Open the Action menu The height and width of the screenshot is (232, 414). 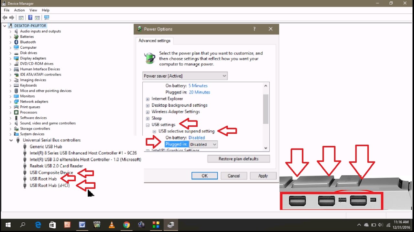pyautogui.click(x=19, y=10)
